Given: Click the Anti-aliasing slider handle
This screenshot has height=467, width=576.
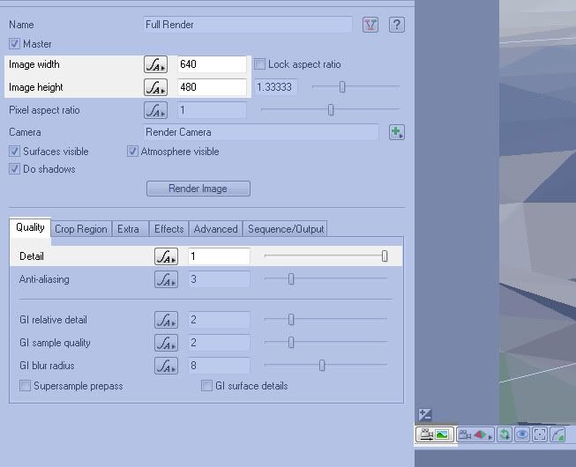Looking at the screenshot, I should coord(291,279).
